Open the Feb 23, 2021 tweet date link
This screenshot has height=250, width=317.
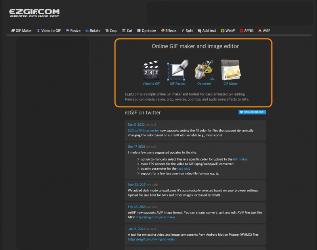click(x=137, y=207)
